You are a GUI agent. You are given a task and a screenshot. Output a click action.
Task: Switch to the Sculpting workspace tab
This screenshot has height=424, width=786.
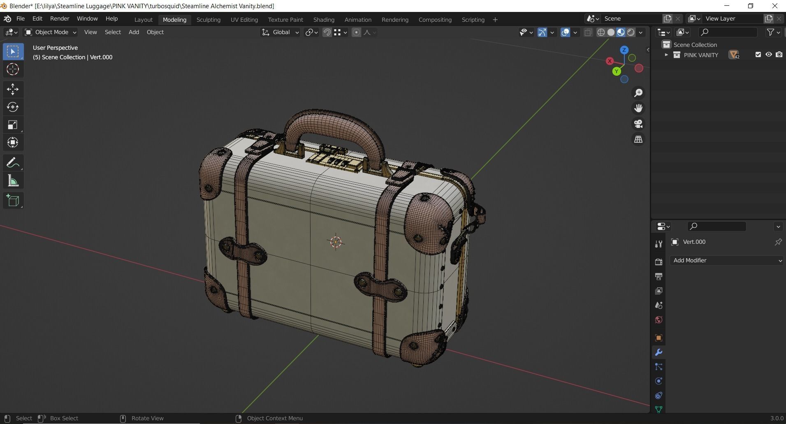209,20
